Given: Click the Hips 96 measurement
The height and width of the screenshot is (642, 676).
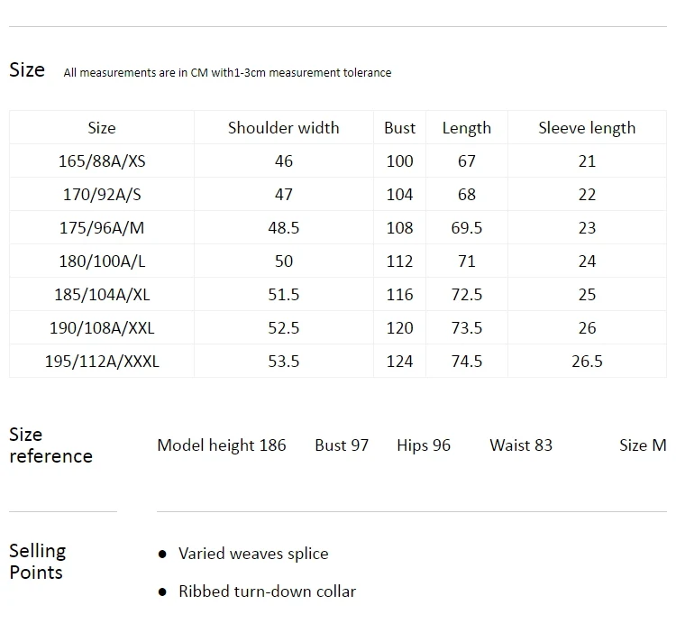Looking at the screenshot, I should point(424,445).
